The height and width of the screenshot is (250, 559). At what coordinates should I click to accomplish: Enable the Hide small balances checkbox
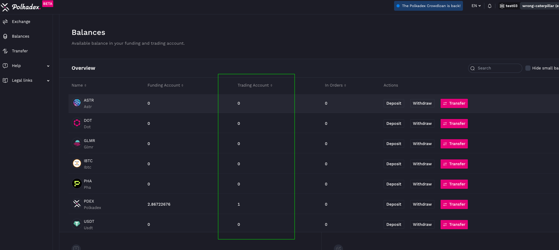coord(528,68)
